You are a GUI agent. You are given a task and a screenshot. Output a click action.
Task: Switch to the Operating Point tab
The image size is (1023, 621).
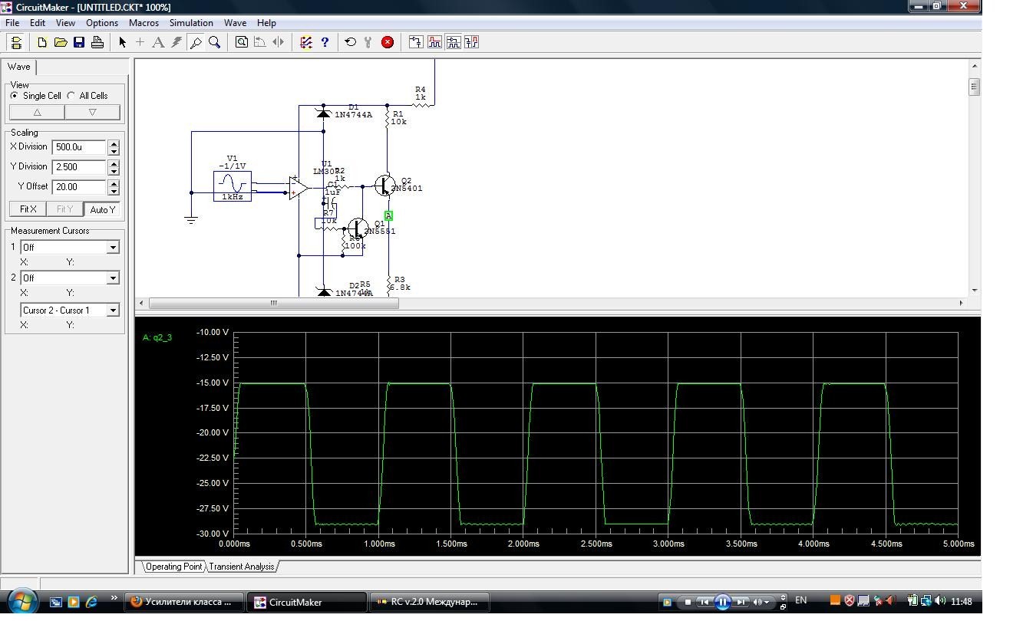pyautogui.click(x=173, y=567)
